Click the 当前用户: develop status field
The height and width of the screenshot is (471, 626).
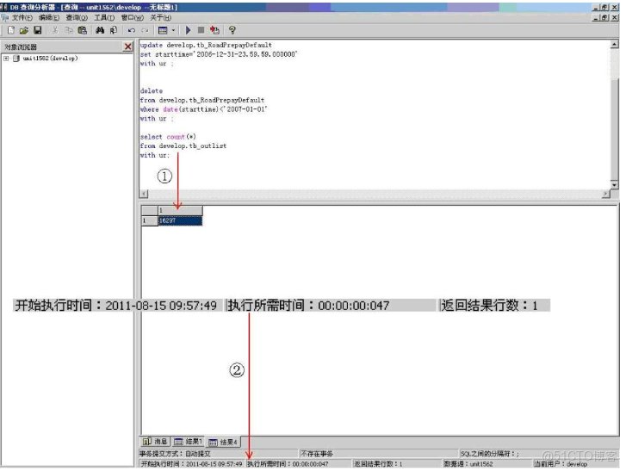pos(576,464)
